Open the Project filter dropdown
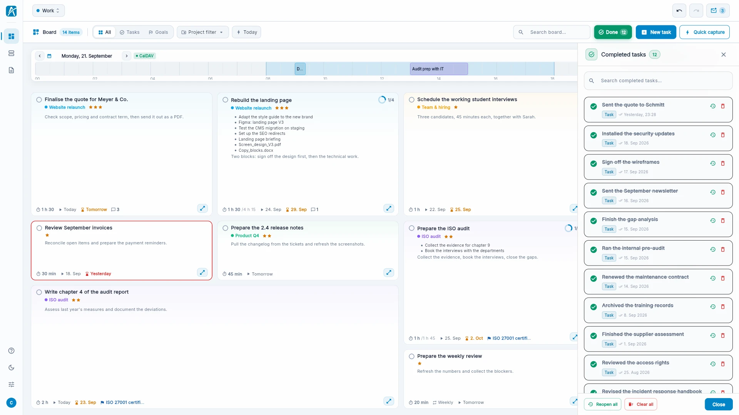This screenshot has width=739, height=415. 203,32
